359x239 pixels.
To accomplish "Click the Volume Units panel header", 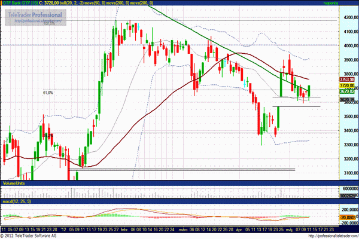I will 14,183.
